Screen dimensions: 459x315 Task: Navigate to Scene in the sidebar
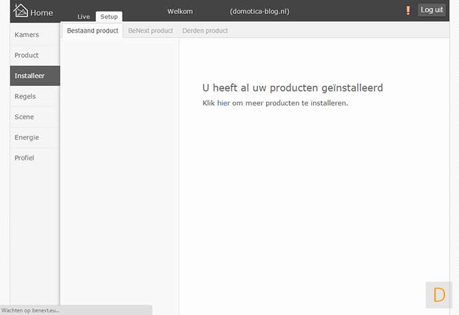(25, 117)
